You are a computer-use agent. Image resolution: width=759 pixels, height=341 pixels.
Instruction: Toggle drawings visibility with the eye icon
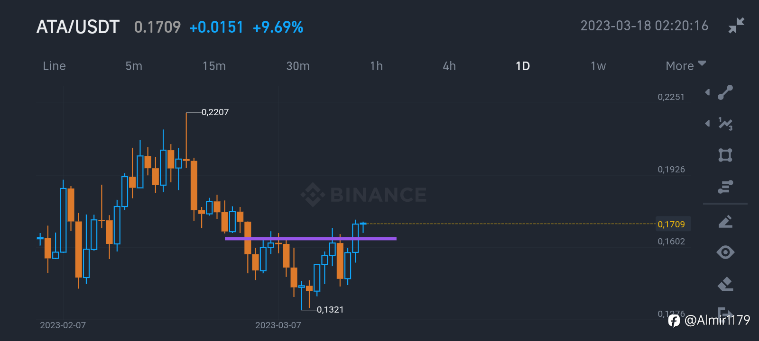click(x=725, y=252)
